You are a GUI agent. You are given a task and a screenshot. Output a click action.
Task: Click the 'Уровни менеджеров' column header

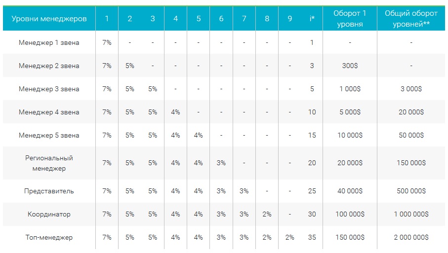tap(49, 19)
